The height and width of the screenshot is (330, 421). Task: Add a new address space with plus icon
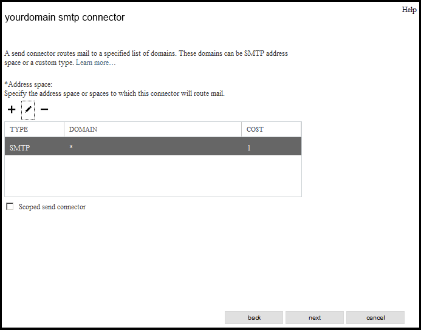[x=12, y=110]
